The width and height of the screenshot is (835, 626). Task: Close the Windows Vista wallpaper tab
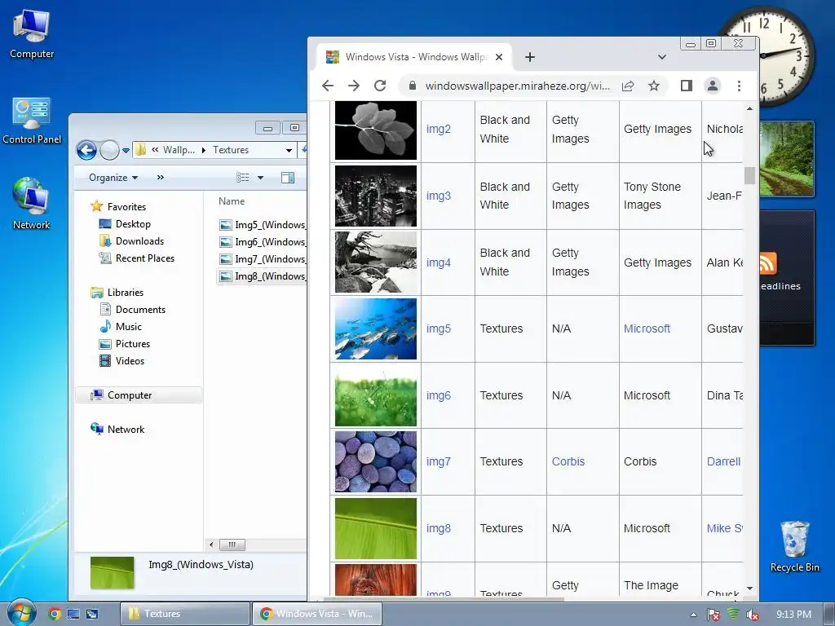(499, 57)
